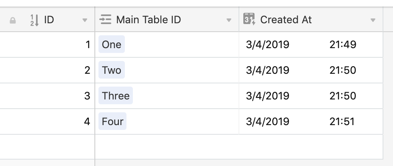The width and height of the screenshot is (393, 166).
Task: Select the ID cell containing 1
Action: pyautogui.click(x=47, y=45)
